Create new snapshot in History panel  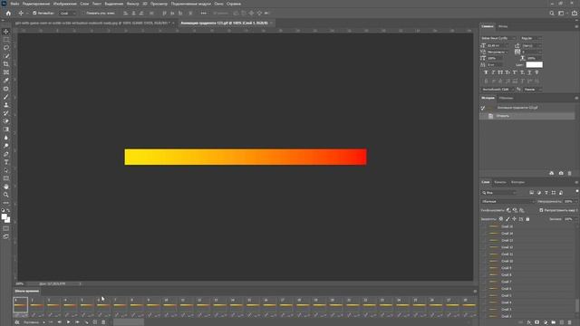pyautogui.click(x=561, y=173)
